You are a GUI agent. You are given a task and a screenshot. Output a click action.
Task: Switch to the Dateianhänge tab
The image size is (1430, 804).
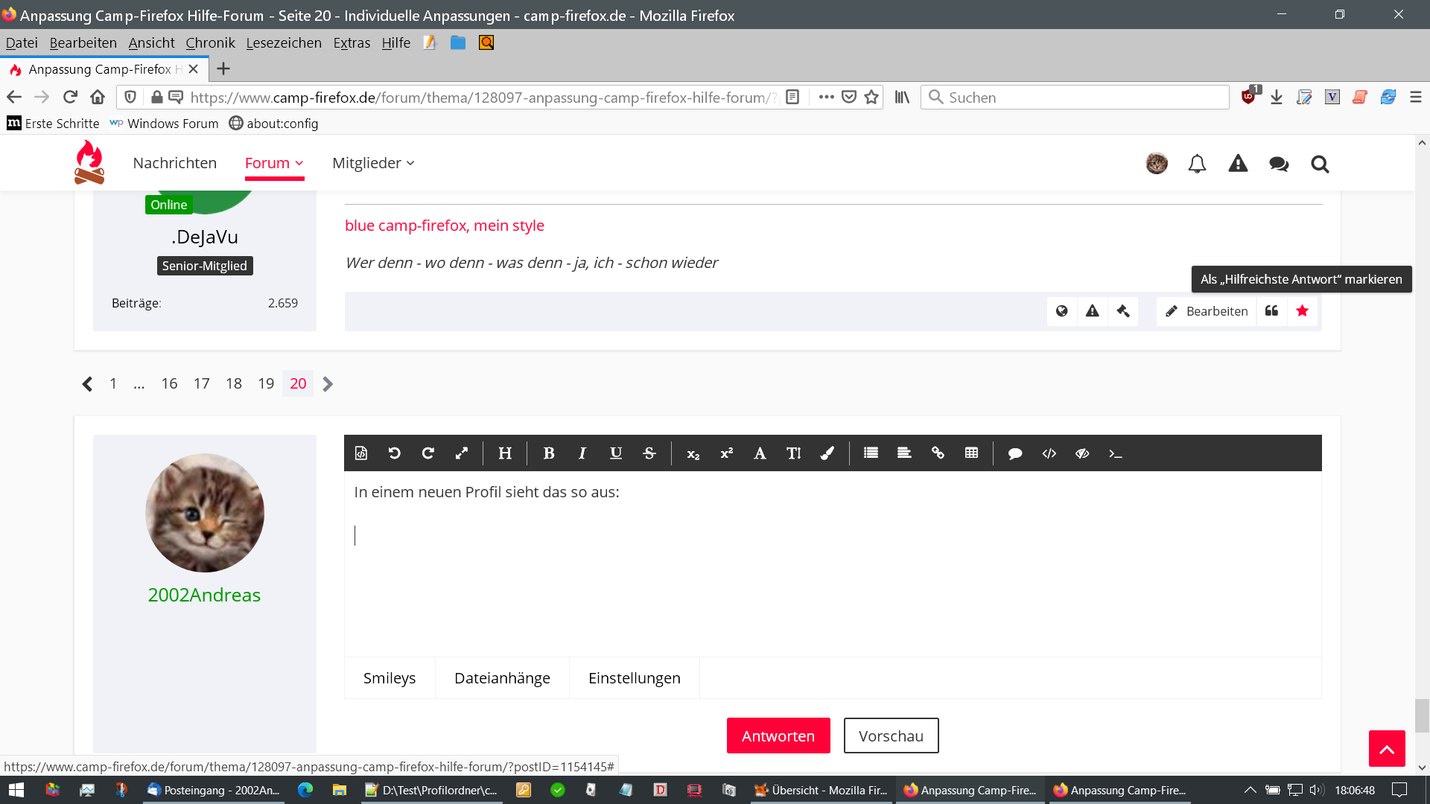502,678
